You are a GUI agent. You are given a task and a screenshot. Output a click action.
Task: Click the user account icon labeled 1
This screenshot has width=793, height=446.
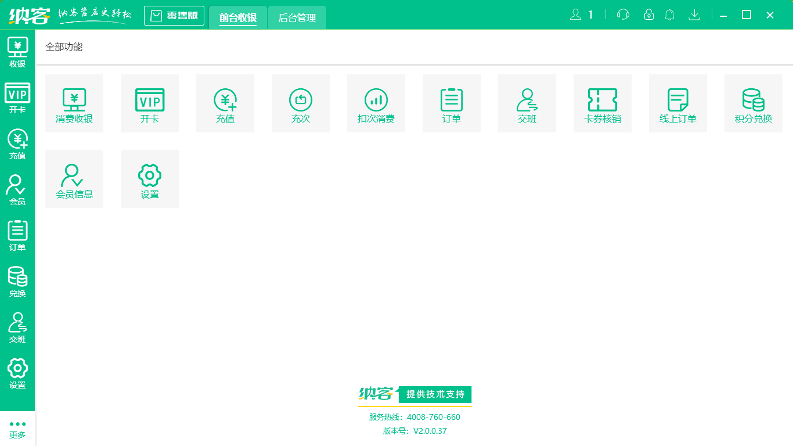(582, 15)
